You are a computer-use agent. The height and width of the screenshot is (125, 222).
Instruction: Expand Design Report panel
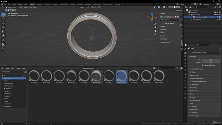165,42
